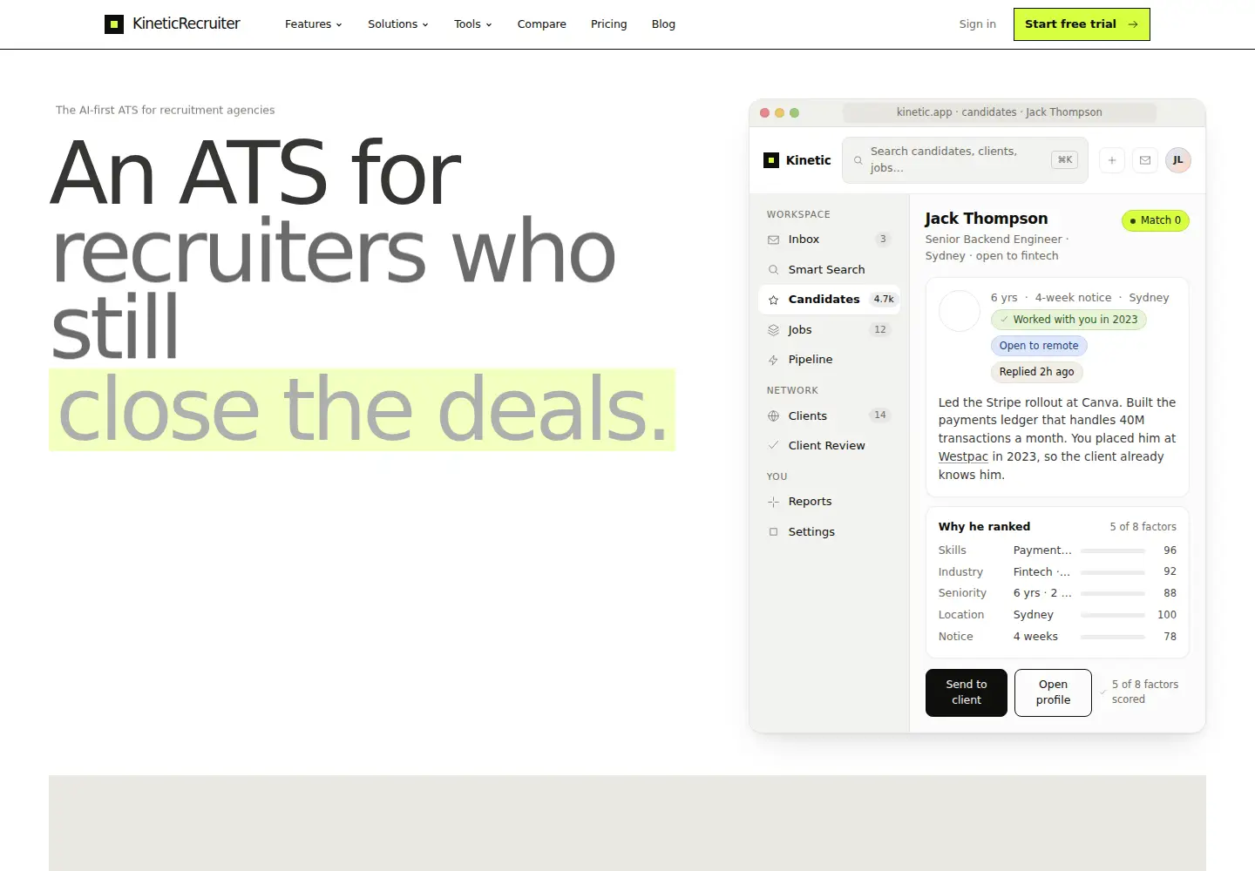1255x871 pixels.
Task: Click the "Why he ranked" heading
Action: [x=984, y=527]
